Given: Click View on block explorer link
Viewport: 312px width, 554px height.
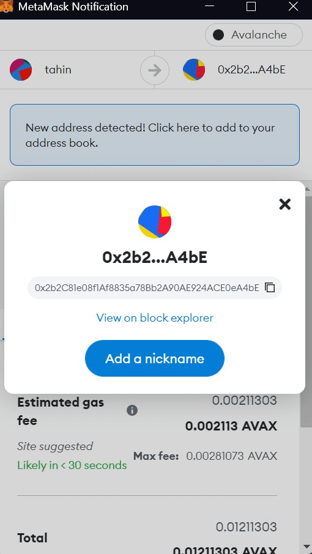Looking at the screenshot, I should [155, 317].
